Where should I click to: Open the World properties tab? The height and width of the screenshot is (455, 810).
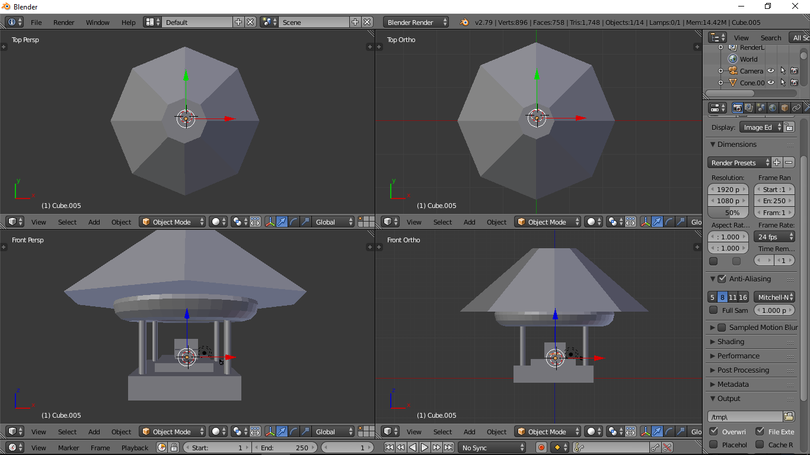tap(772, 108)
